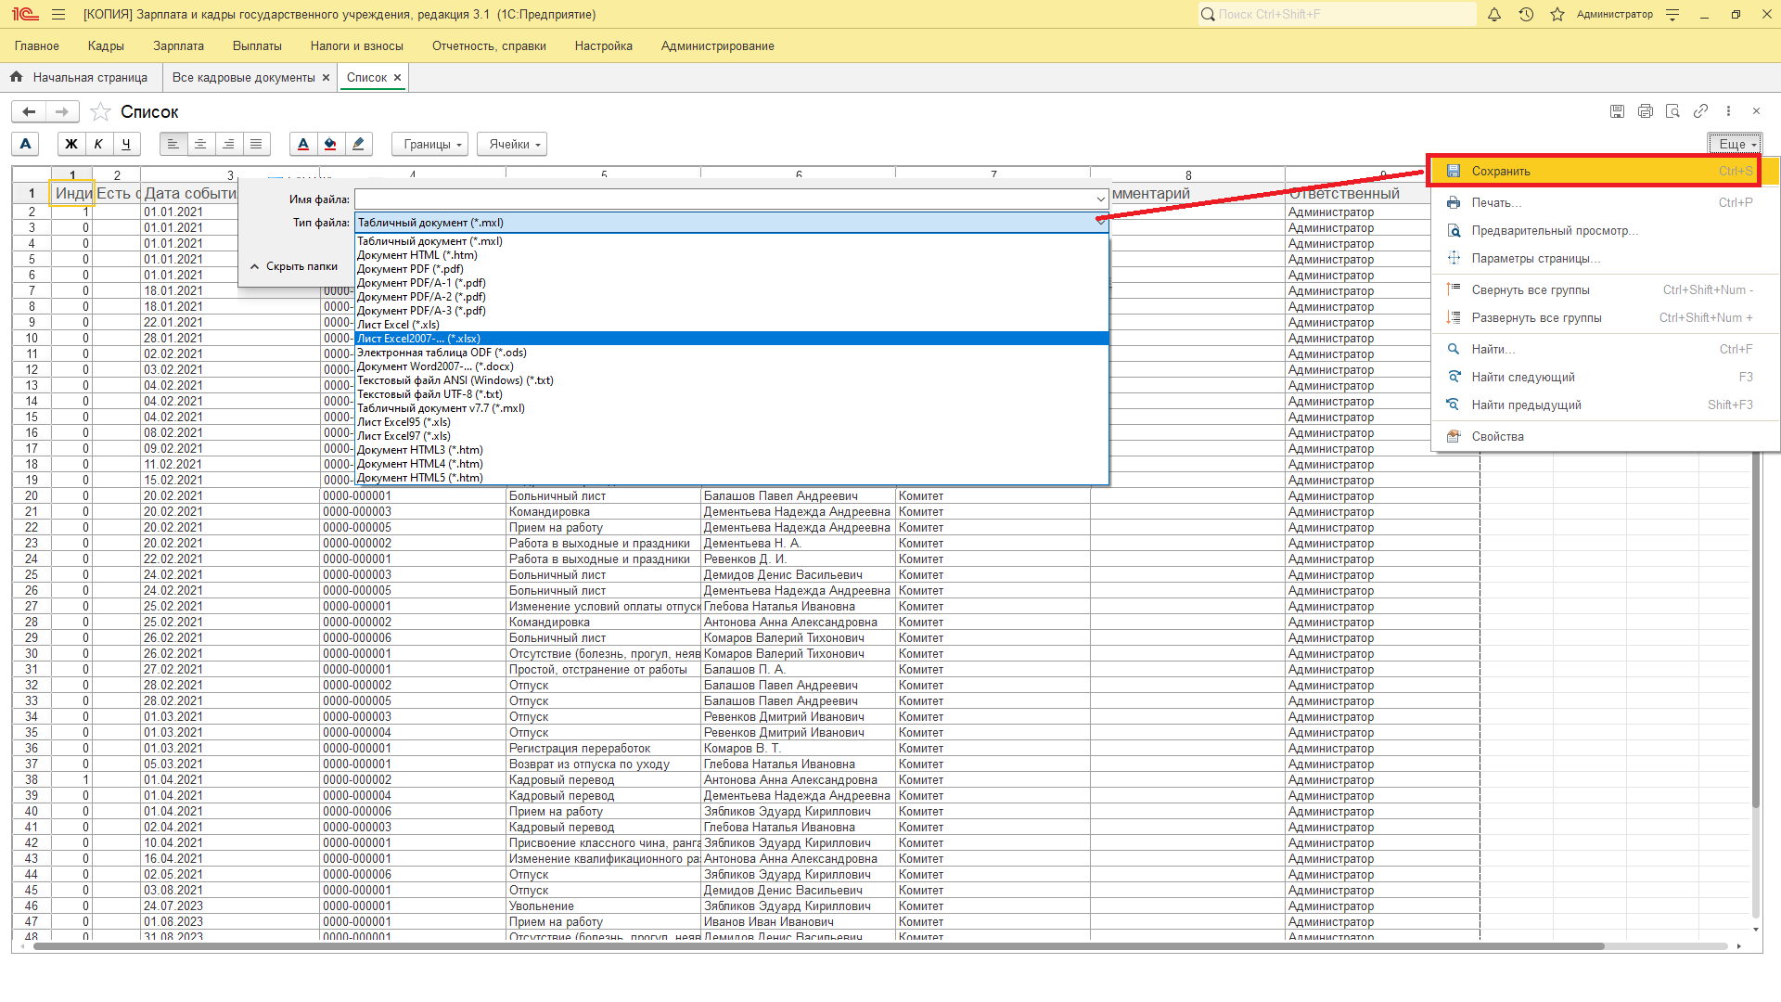This screenshot has height=1002, width=1781.
Task: Expand the Имя файла history arrow
Action: pos(1100,199)
